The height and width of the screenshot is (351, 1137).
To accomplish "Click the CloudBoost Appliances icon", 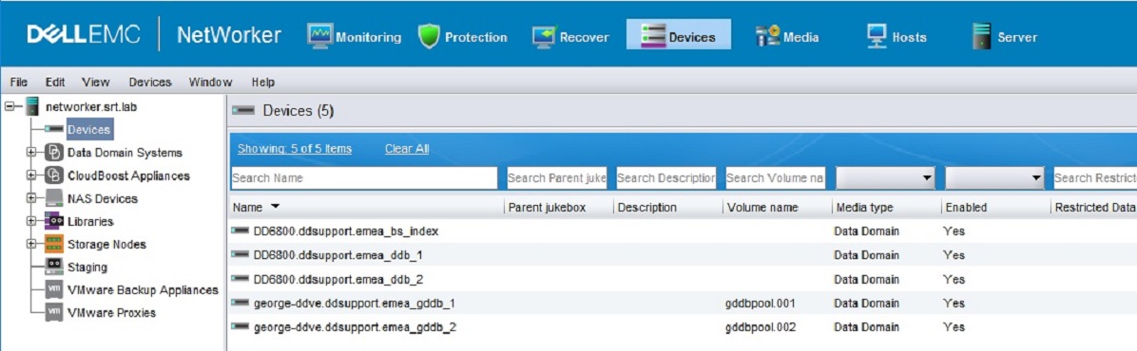I will pos(54,175).
